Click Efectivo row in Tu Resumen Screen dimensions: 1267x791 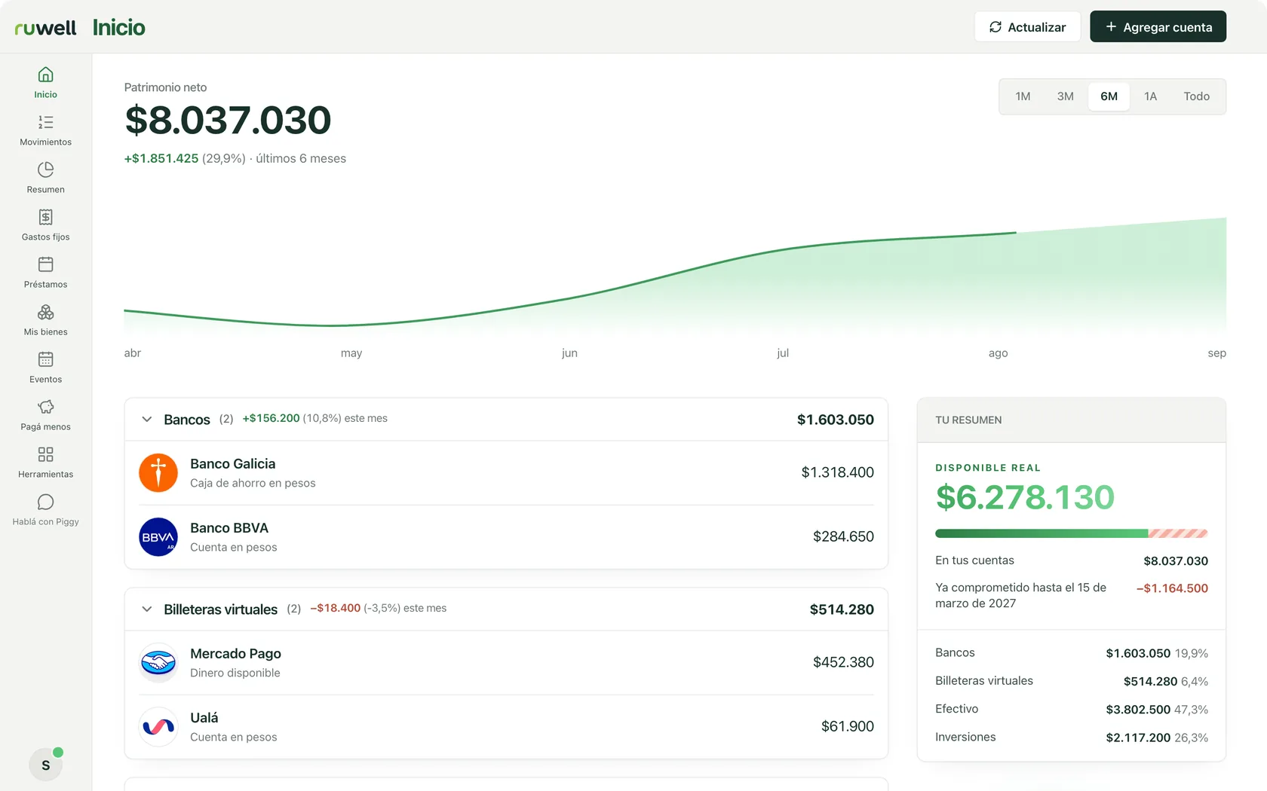[x=1071, y=709]
